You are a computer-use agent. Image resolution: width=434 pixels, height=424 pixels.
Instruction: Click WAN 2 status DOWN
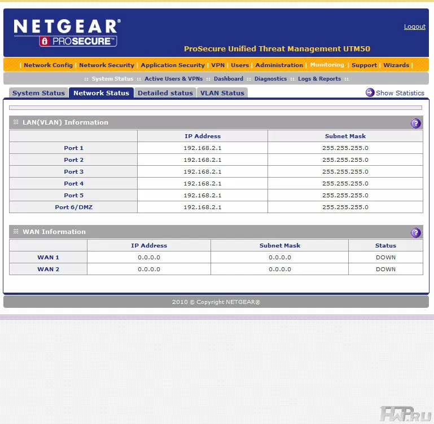tap(385, 270)
